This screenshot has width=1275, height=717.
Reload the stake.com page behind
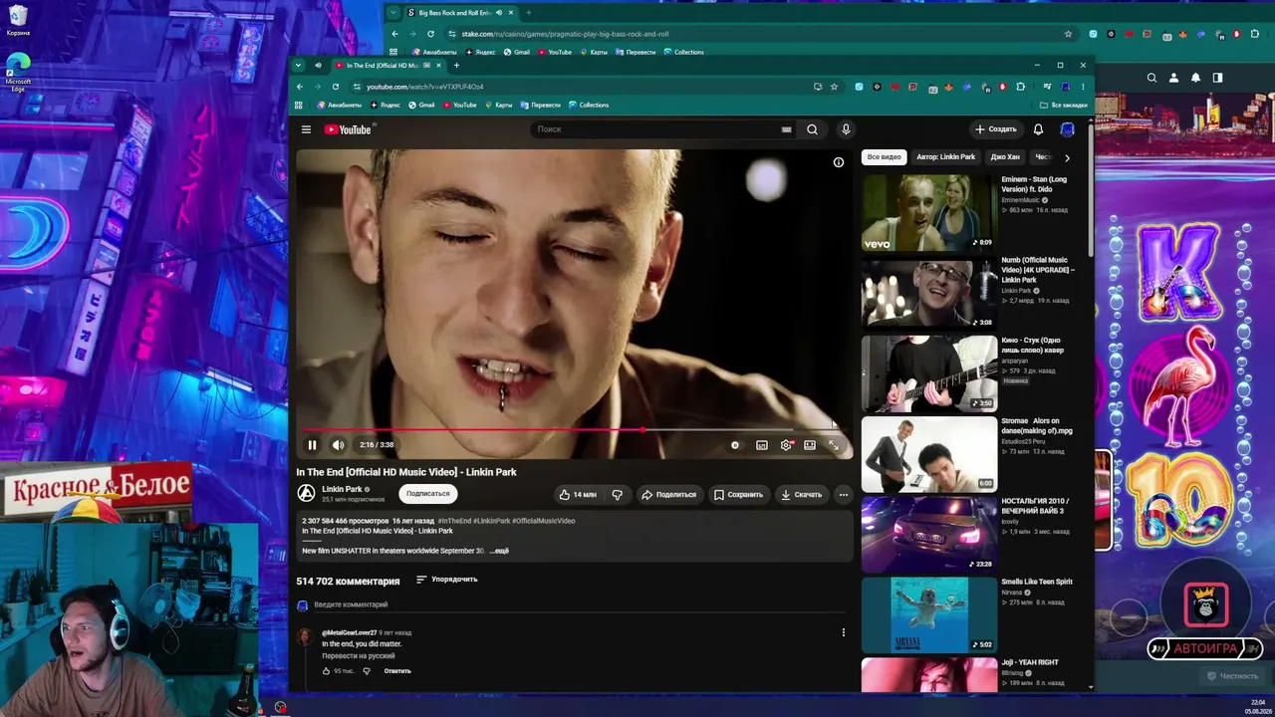tap(430, 34)
